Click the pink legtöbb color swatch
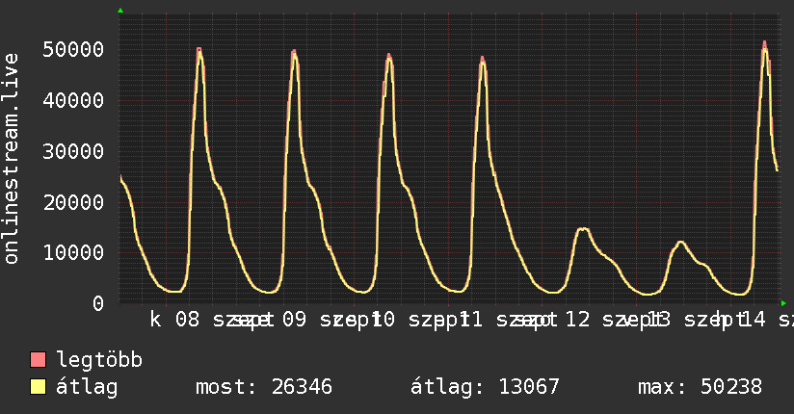 pyautogui.click(x=38, y=360)
